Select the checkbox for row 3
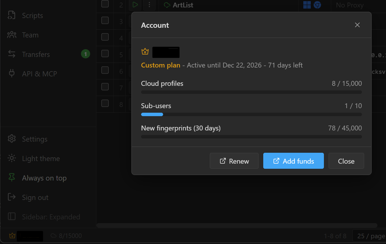The width and height of the screenshot is (386, 244). 105,20
